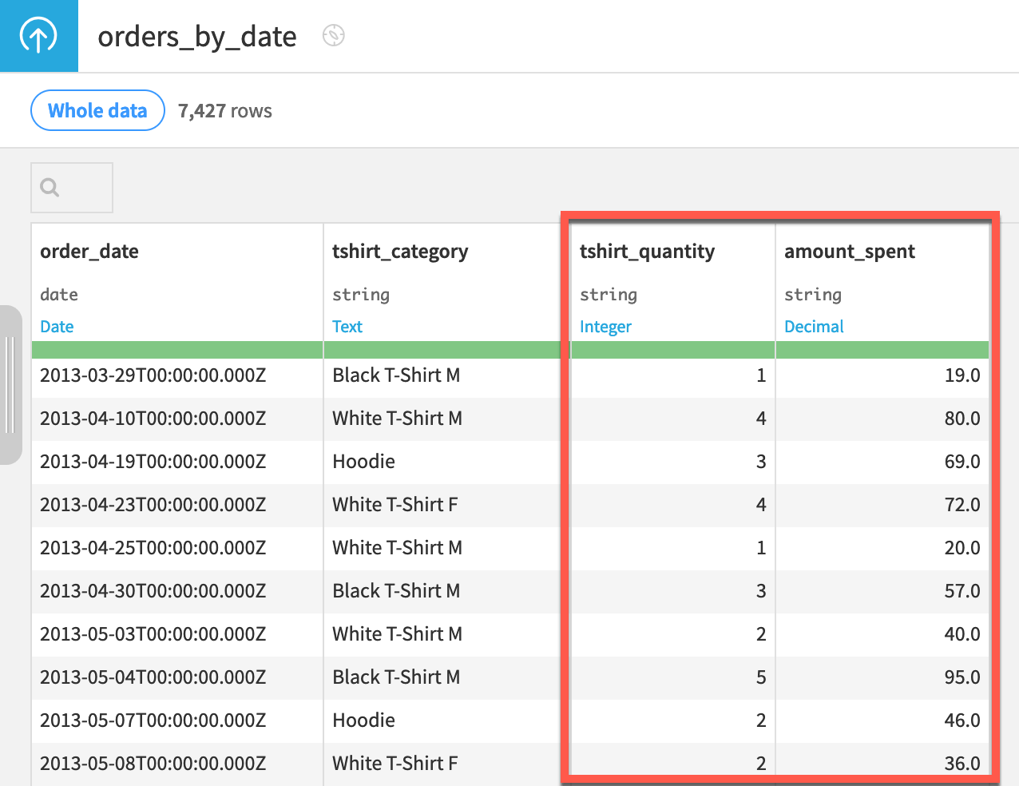
Task: Click the Text meaning link
Action: point(347,327)
